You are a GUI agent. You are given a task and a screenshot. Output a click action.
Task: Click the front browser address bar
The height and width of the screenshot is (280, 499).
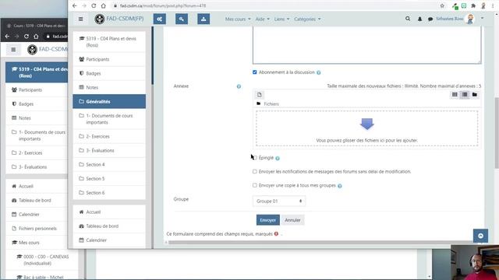[274, 5]
